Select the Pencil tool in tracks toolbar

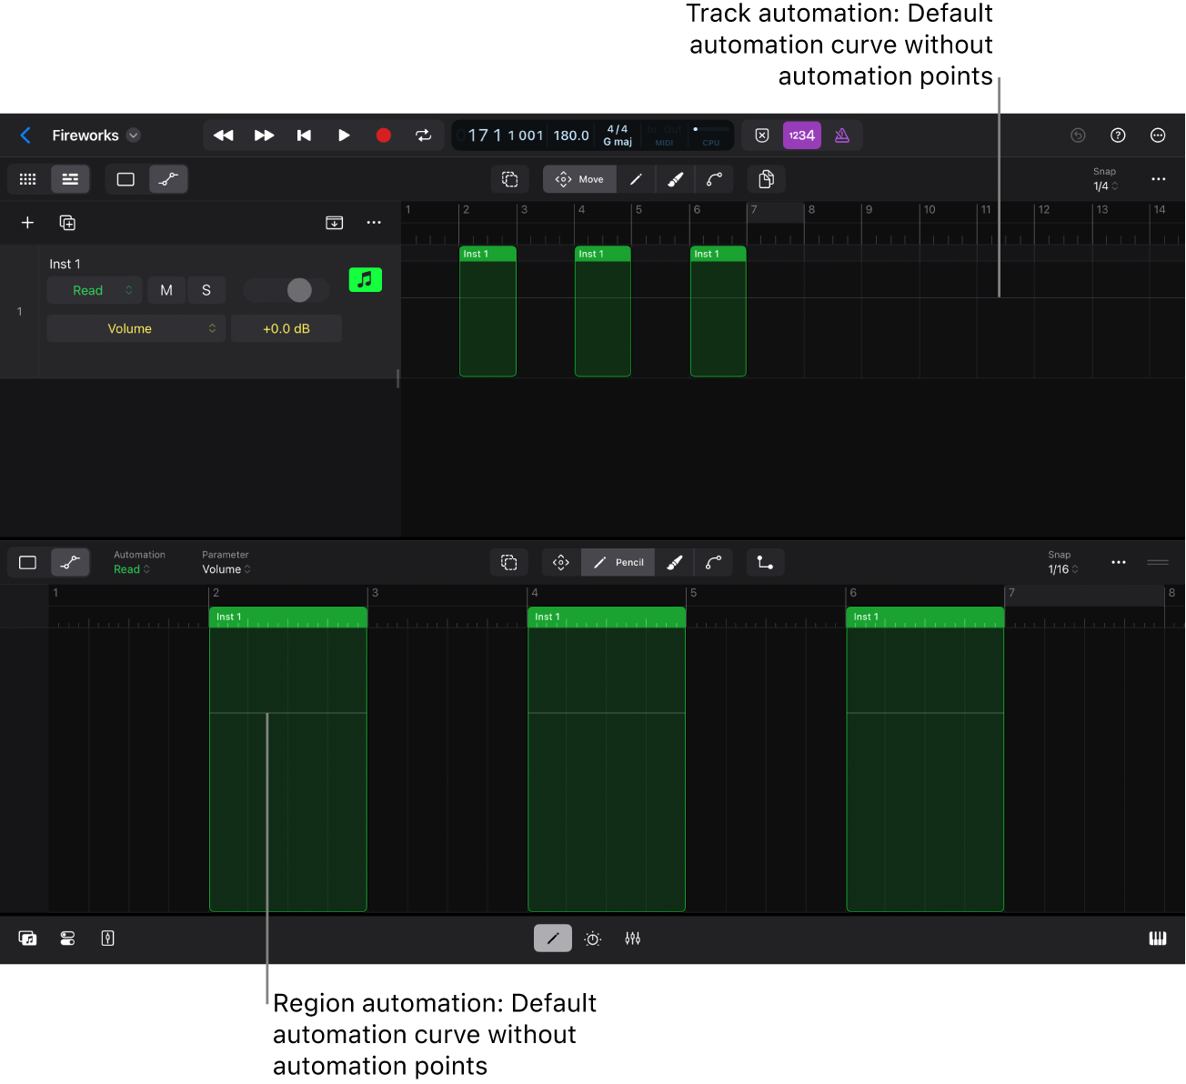tap(636, 179)
